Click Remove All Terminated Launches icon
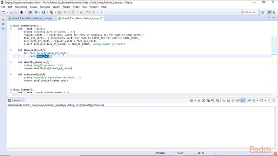The width and height of the screenshot is (278, 156). click(x=208, y=101)
